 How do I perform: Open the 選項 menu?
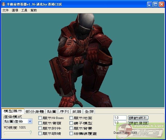(x=15, y=10)
